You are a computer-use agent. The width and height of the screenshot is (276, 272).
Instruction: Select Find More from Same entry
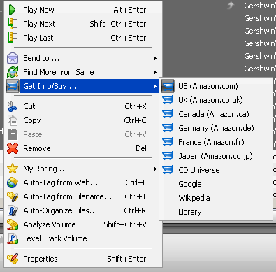83,72
